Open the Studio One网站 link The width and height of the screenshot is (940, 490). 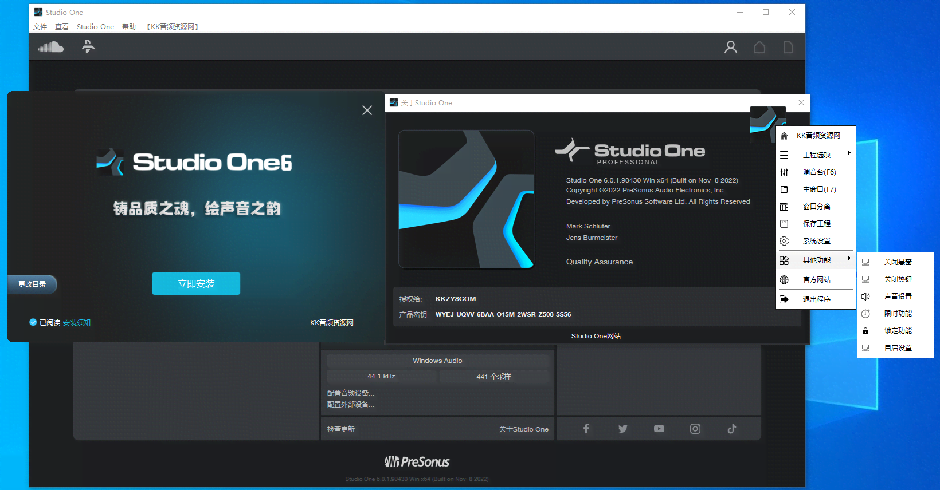point(596,336)
